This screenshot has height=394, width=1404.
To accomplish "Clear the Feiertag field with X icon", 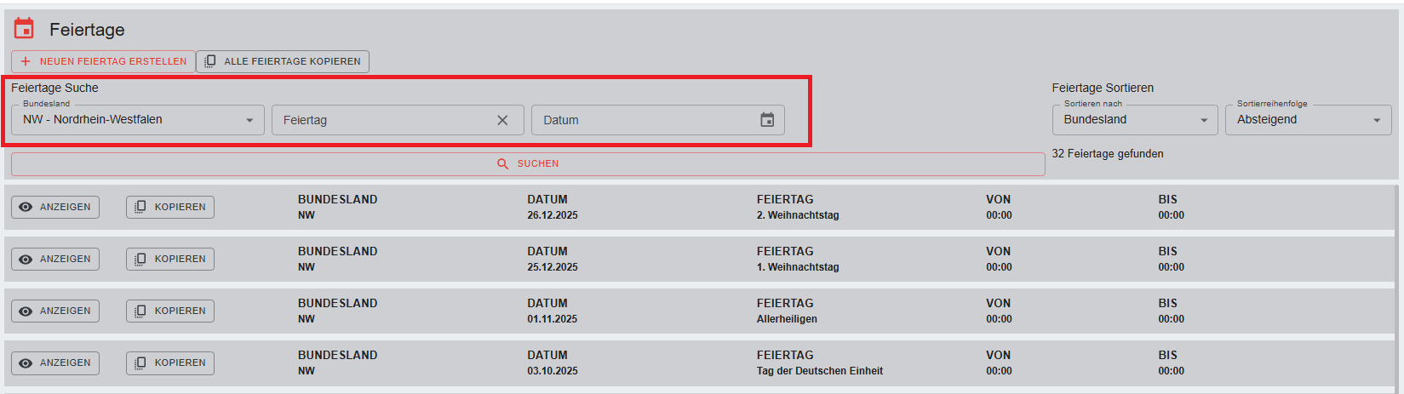I will click(x=502, y=120).
